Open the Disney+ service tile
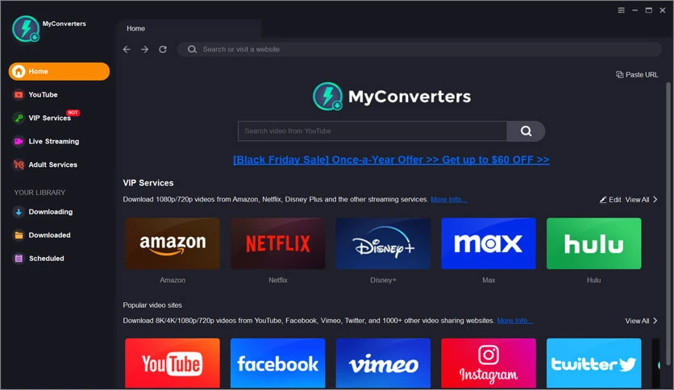Screen dimensions: 674x390 tap(383, 243)
